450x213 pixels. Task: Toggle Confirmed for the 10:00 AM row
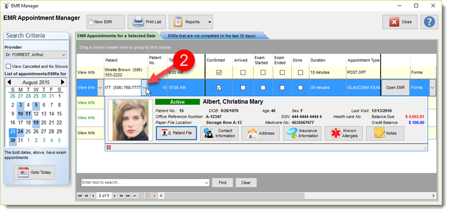219,88
